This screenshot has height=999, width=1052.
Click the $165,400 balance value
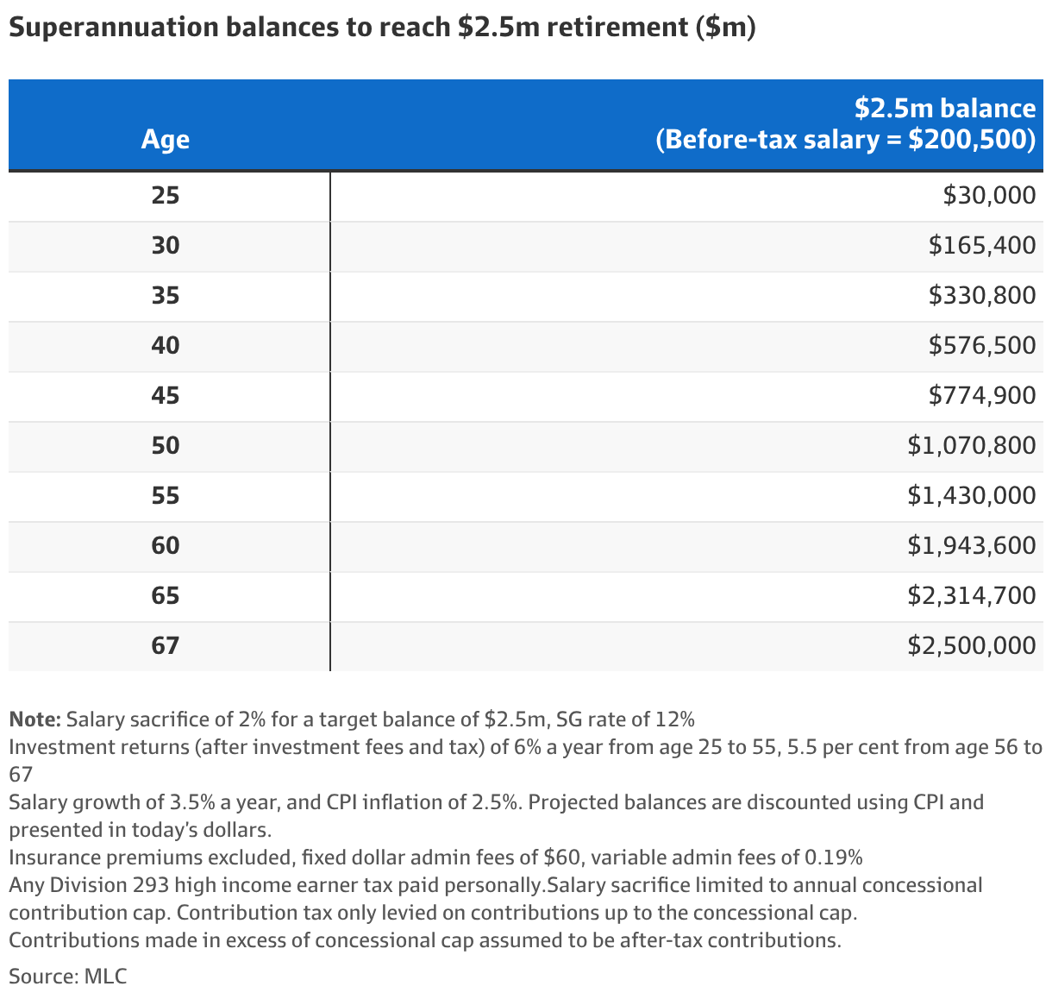[982, 246]
